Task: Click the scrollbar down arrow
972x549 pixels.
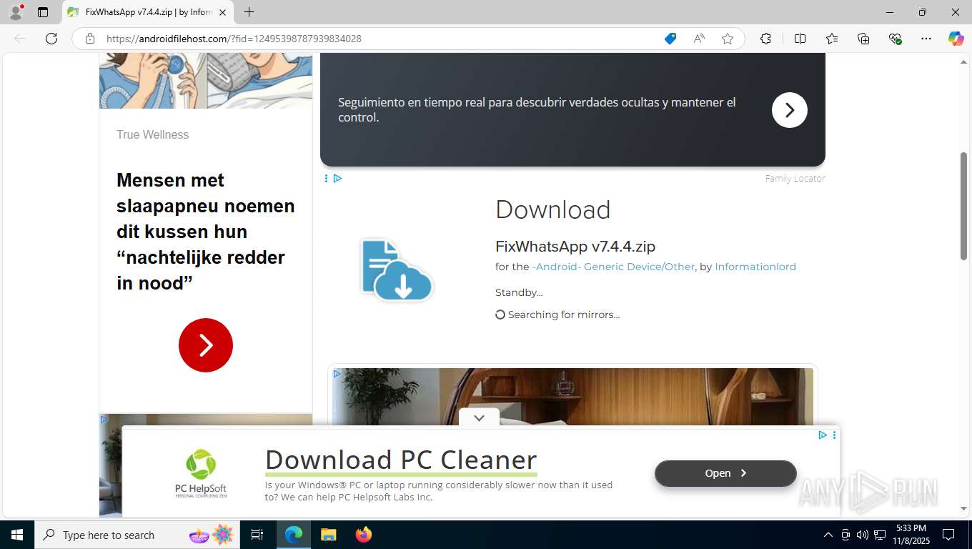Action: coord(963,509)
